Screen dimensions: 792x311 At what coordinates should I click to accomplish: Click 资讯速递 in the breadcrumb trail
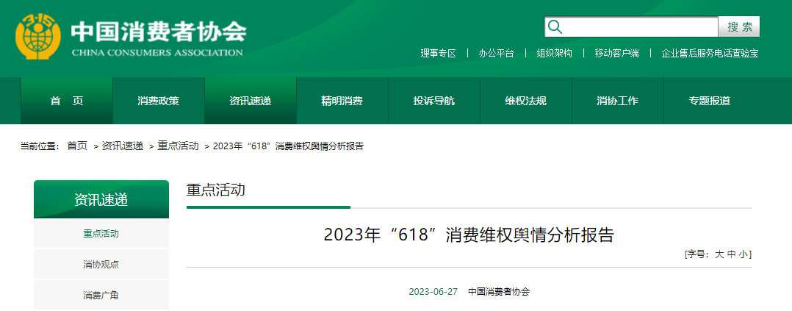click(x=123, y=146)
